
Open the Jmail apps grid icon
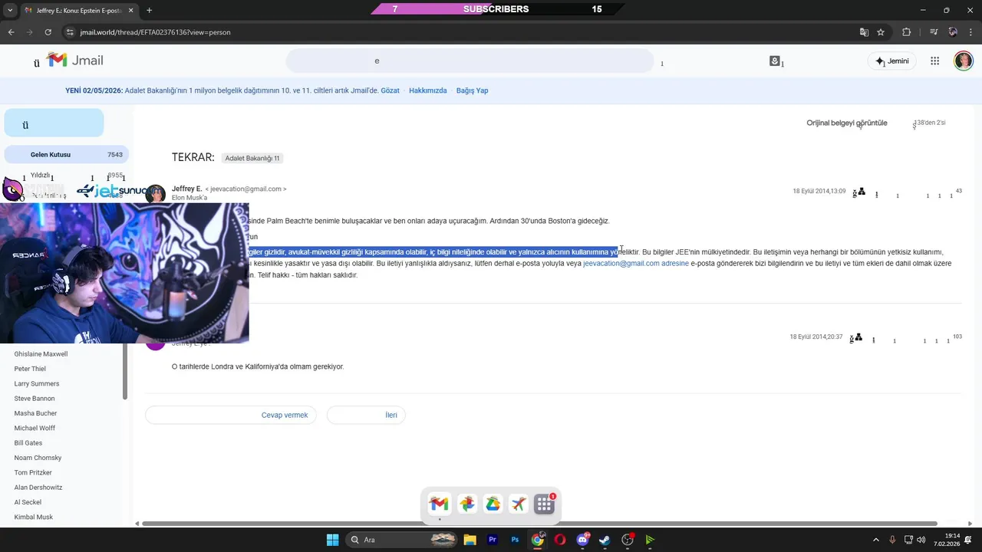(934, 61)
